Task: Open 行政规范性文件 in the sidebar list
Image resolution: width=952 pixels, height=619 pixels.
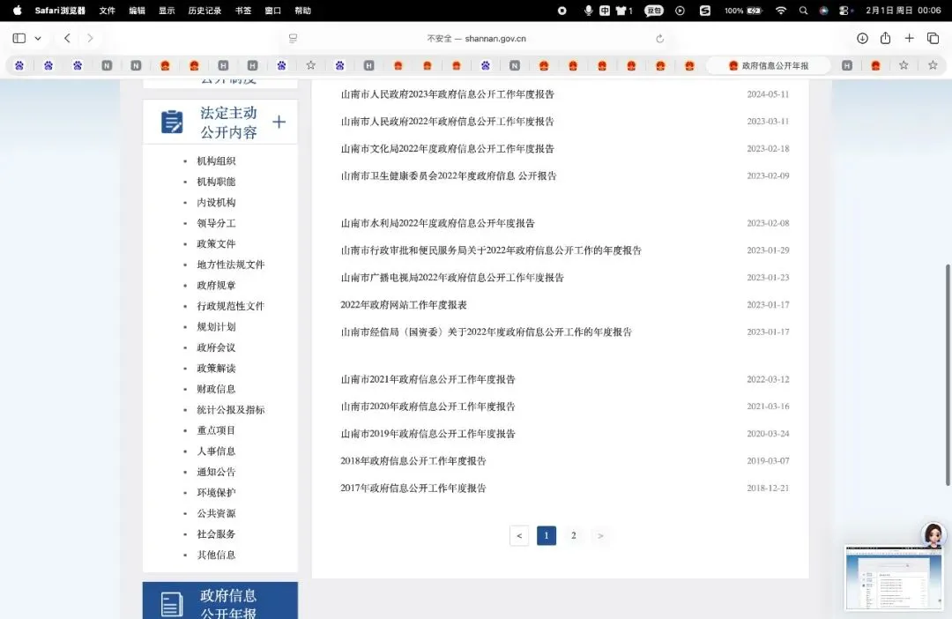Action: (x=231, y=306)
